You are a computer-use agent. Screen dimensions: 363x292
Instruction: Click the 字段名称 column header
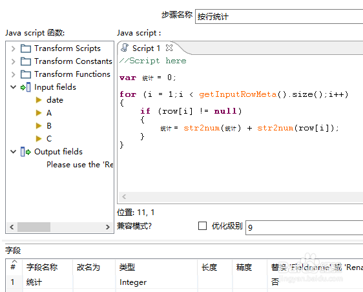42,267
